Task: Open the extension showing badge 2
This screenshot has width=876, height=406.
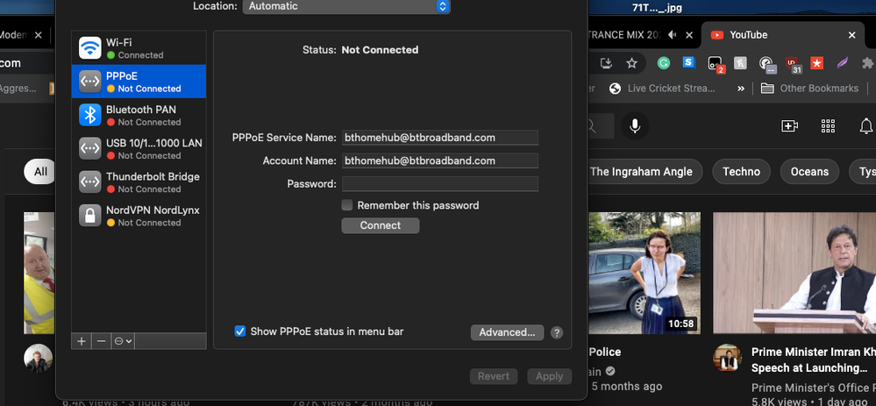Action: click(x=716, y=64)
